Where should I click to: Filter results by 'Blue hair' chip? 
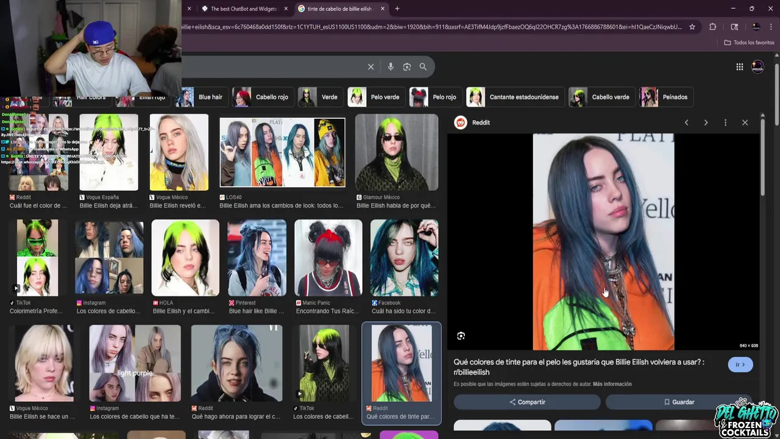click(x=203, y=97)
